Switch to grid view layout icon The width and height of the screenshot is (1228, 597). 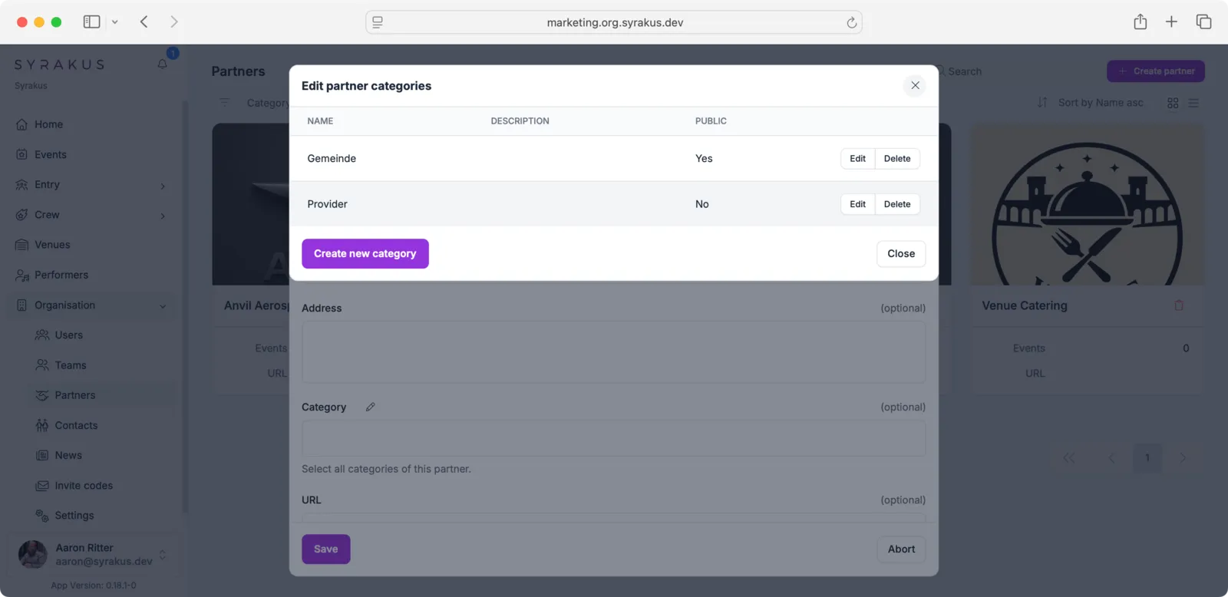[1173, 103]
